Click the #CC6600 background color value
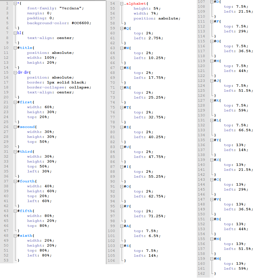The width and height of the screenshot is (263, 279). 80,23
